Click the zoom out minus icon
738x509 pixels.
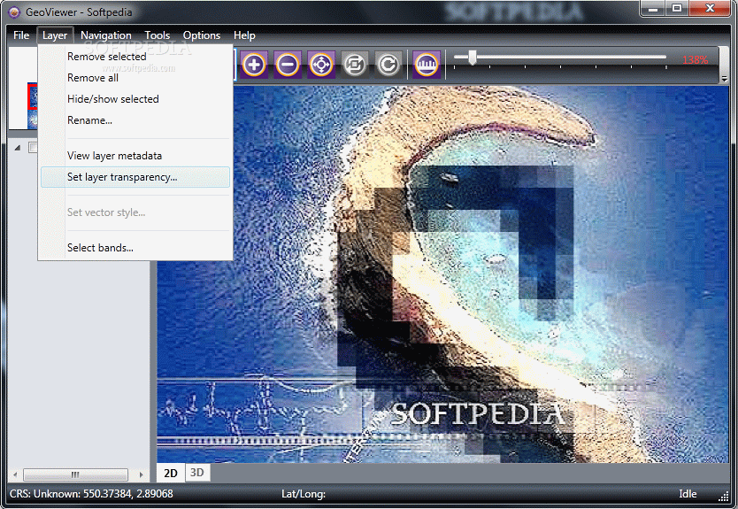coord(288,64)
